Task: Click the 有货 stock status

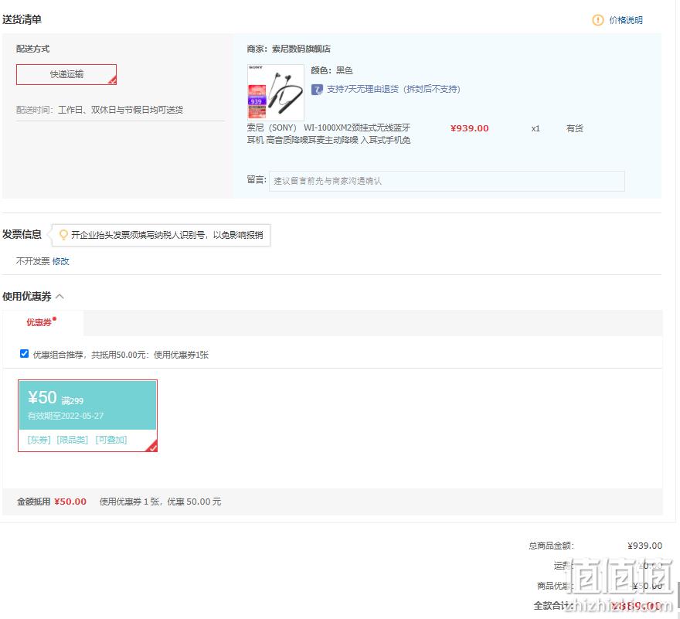Action: (575, 128)
